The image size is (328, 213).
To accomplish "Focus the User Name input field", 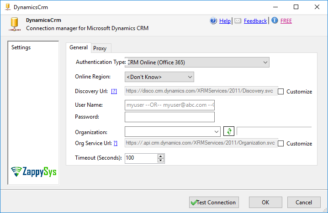I will [169, 105].
